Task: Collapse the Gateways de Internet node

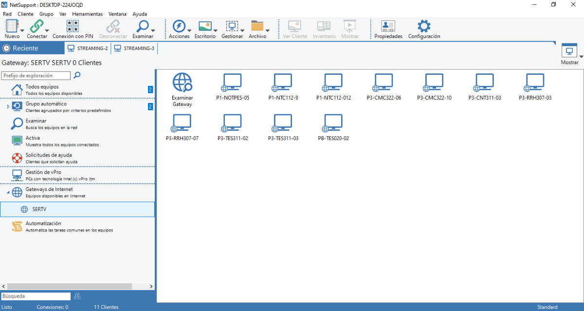Action: click(8, 192)
